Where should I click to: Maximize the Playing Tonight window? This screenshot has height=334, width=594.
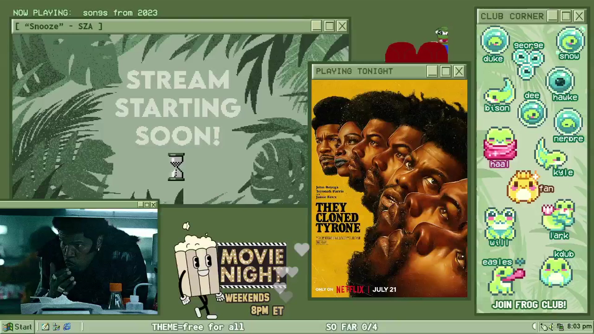pyautogui.click(x=445, y=71)
